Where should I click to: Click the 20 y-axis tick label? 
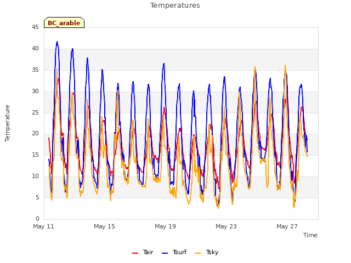click(x=35, y=134)
